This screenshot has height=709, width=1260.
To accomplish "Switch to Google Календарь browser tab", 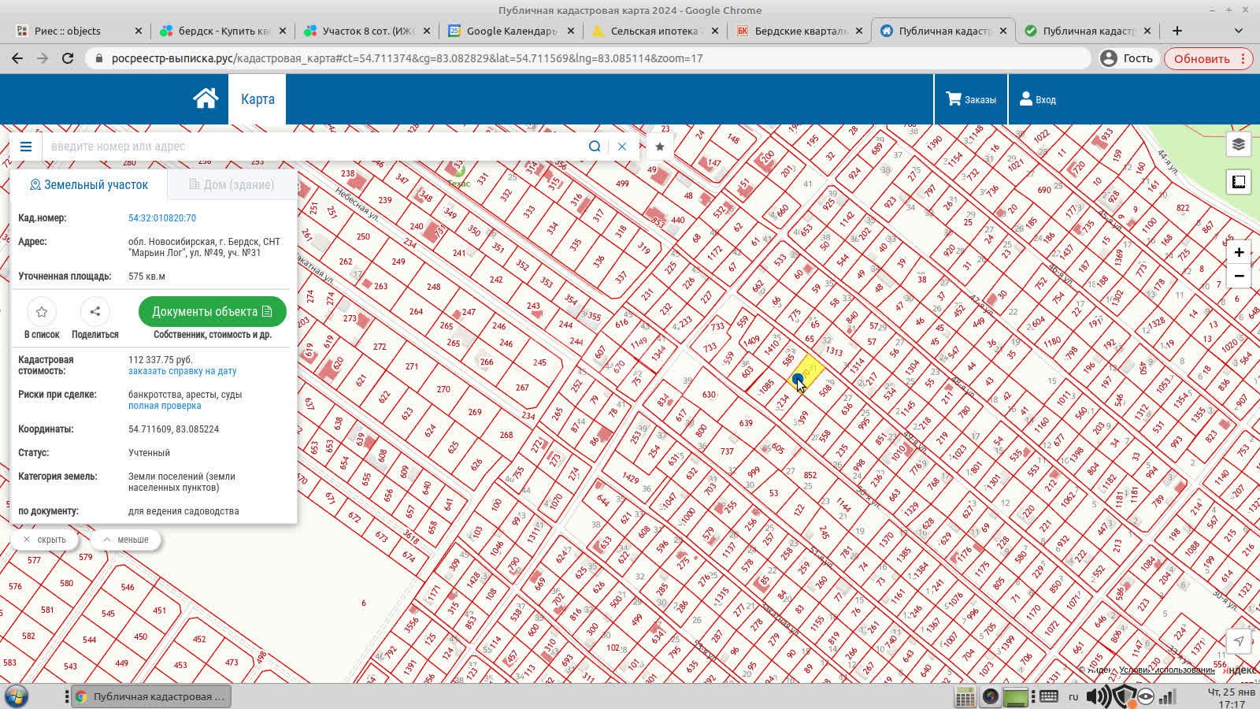I will point(511,31).
